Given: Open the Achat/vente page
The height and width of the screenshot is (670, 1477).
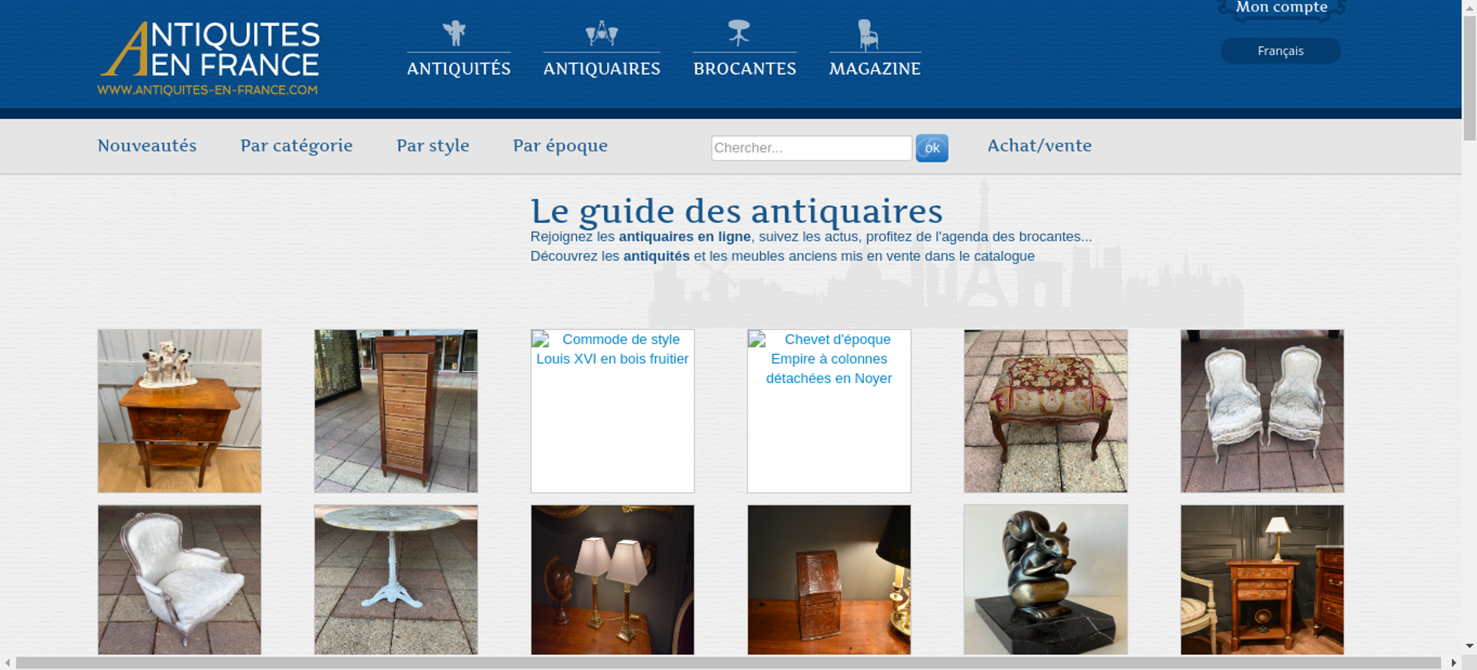Looking at the screenshot, I should coord(1039,145).
